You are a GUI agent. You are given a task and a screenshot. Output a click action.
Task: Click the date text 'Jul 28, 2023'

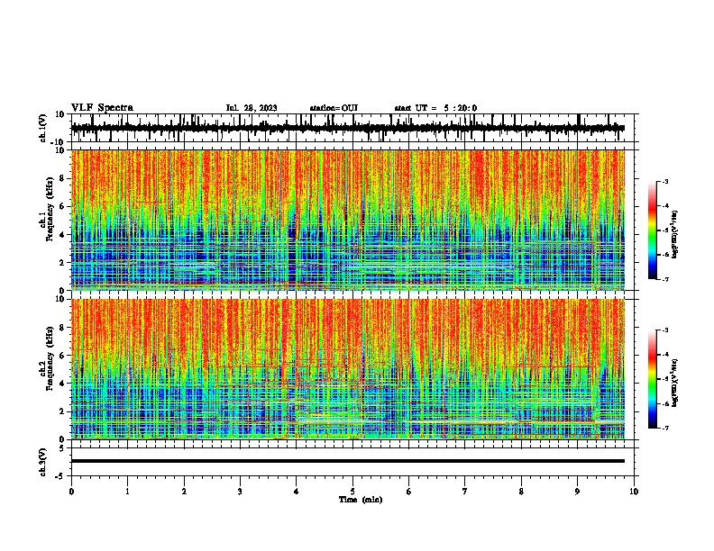252,108
